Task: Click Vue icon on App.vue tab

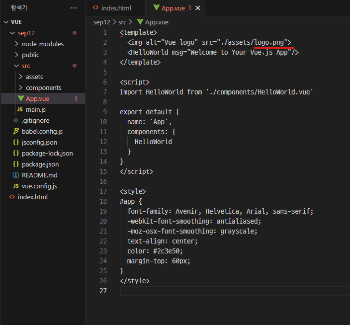Action: 157,8
